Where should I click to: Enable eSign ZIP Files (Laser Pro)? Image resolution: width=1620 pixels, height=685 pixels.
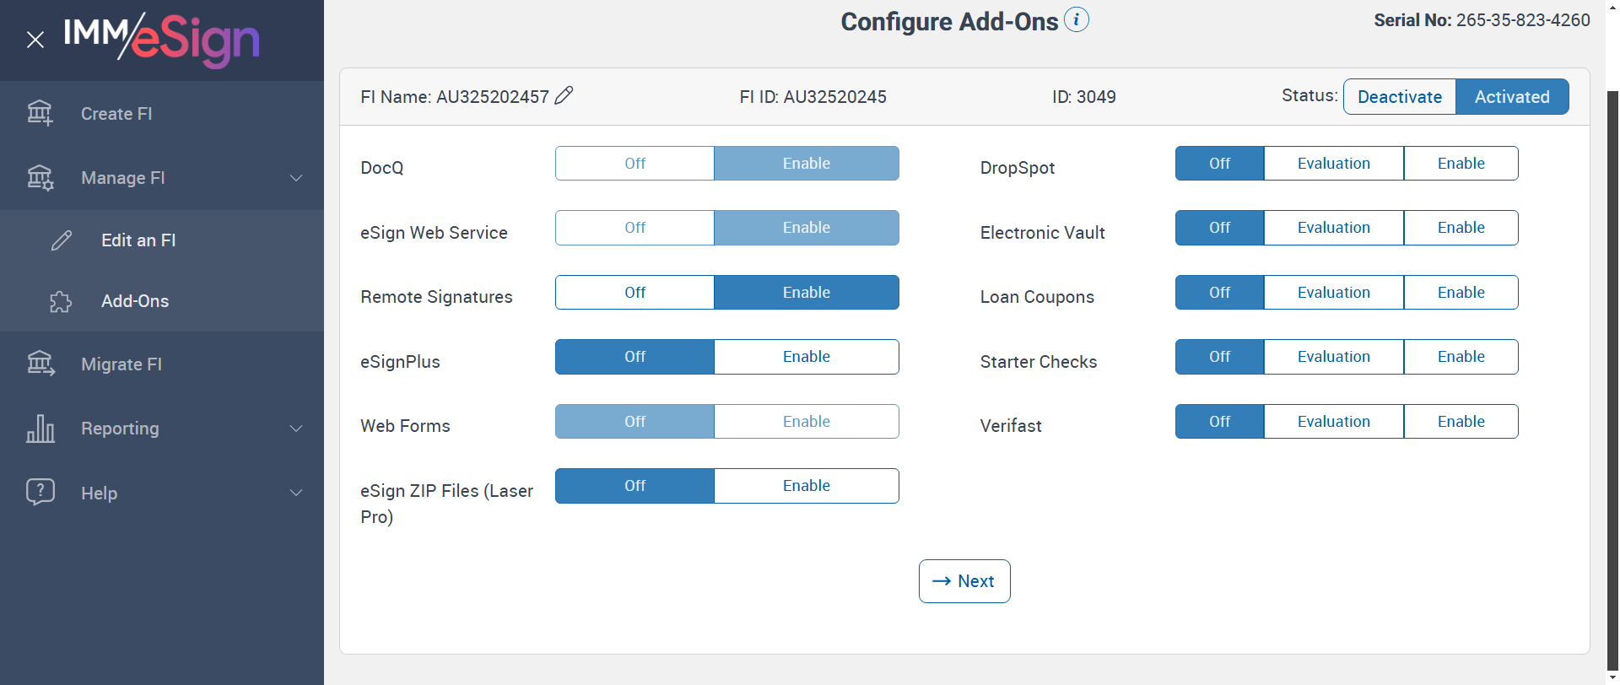click(806, 486)
